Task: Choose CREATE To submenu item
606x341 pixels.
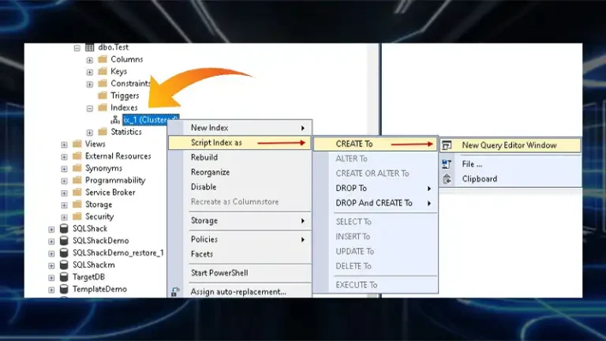Action: point(376,144)
